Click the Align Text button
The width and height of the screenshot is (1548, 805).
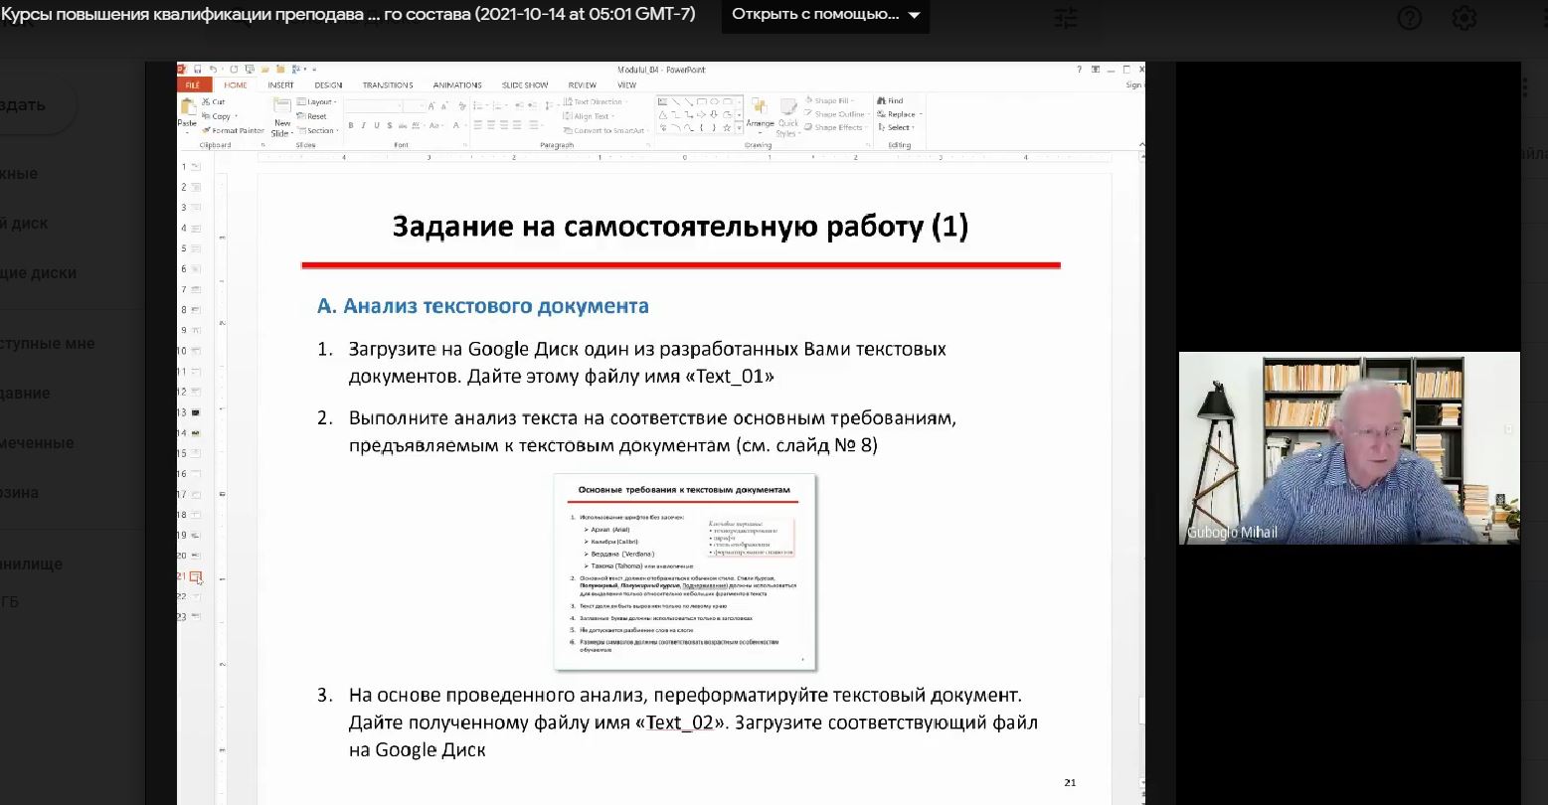click(x=588, y=116)
